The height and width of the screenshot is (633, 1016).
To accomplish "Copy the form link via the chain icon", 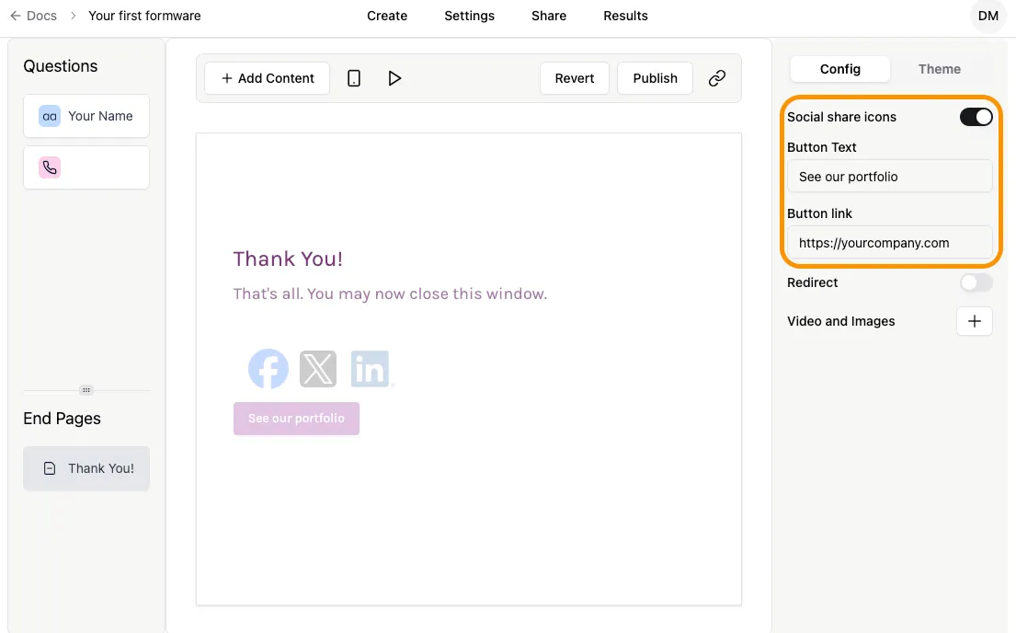I will 717,78.
